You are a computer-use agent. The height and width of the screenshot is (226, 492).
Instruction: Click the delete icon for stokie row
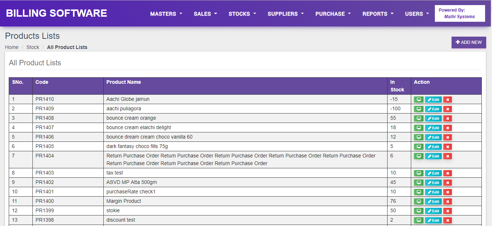pyautogui.click(x=447, y=210)
